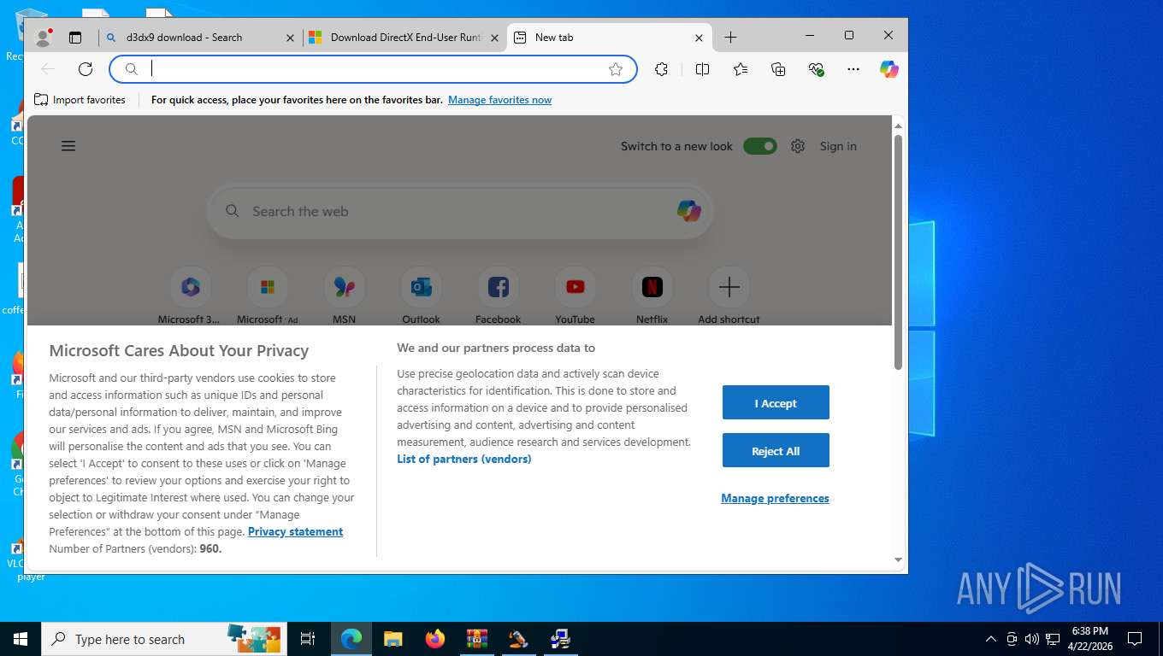Open a new tab with plus button

click(730, 38)
